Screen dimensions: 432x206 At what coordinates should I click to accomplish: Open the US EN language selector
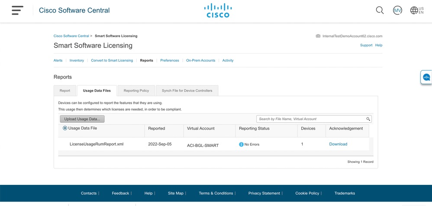click(417, 10)
